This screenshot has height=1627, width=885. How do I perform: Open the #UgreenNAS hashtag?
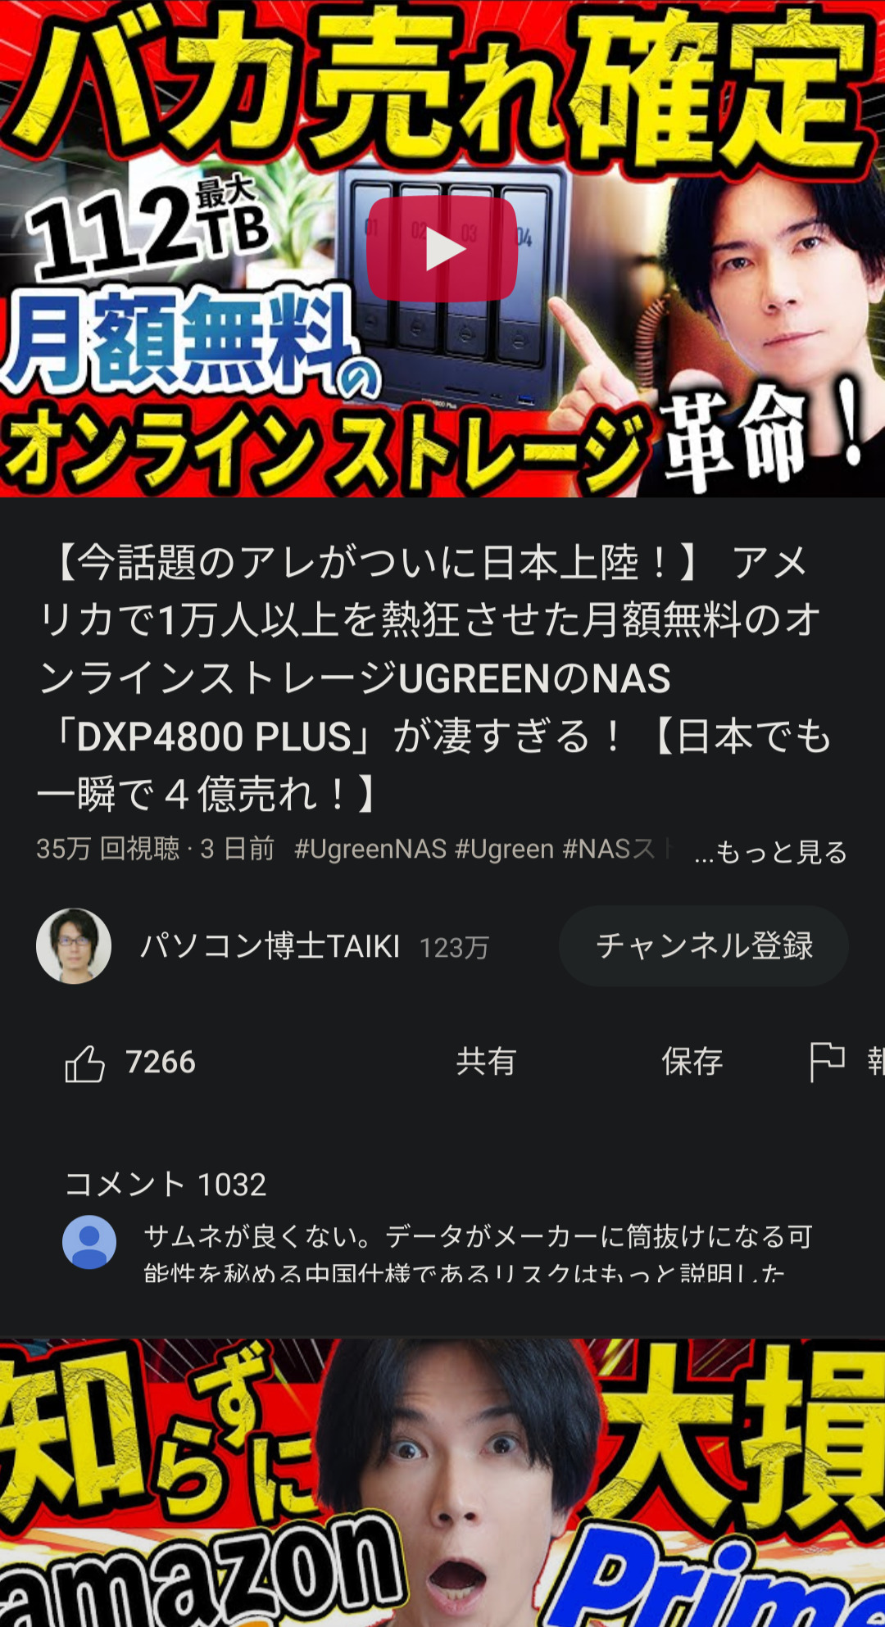[370, 849]
